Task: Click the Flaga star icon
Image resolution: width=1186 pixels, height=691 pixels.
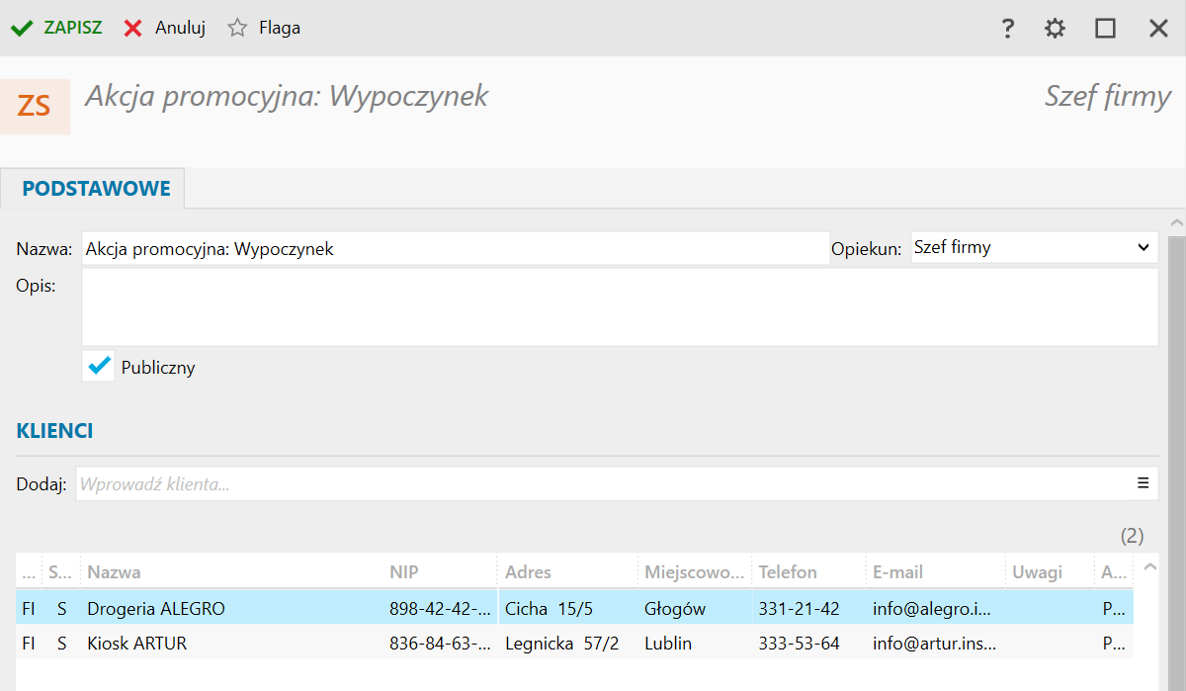Action: [x=237, y=29]
